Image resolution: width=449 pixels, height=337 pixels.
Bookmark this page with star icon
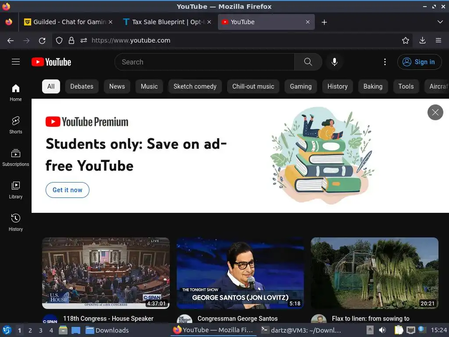[406, 41]
